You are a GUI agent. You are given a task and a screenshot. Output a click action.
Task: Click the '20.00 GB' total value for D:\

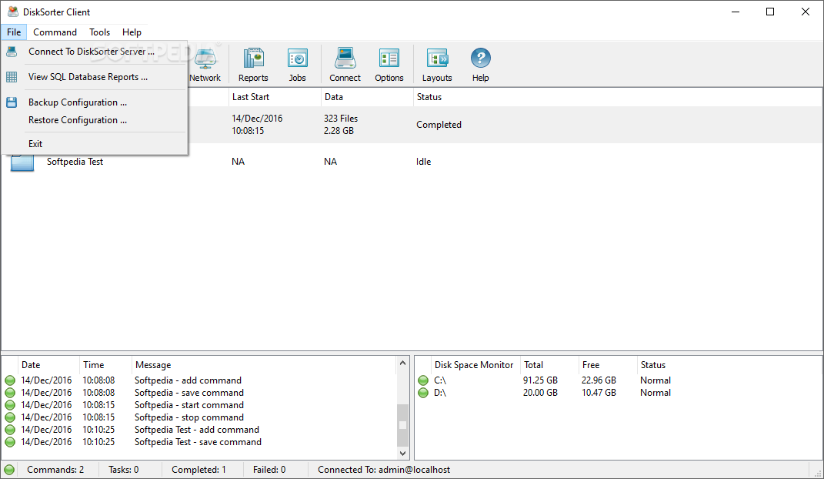[540, 393]
